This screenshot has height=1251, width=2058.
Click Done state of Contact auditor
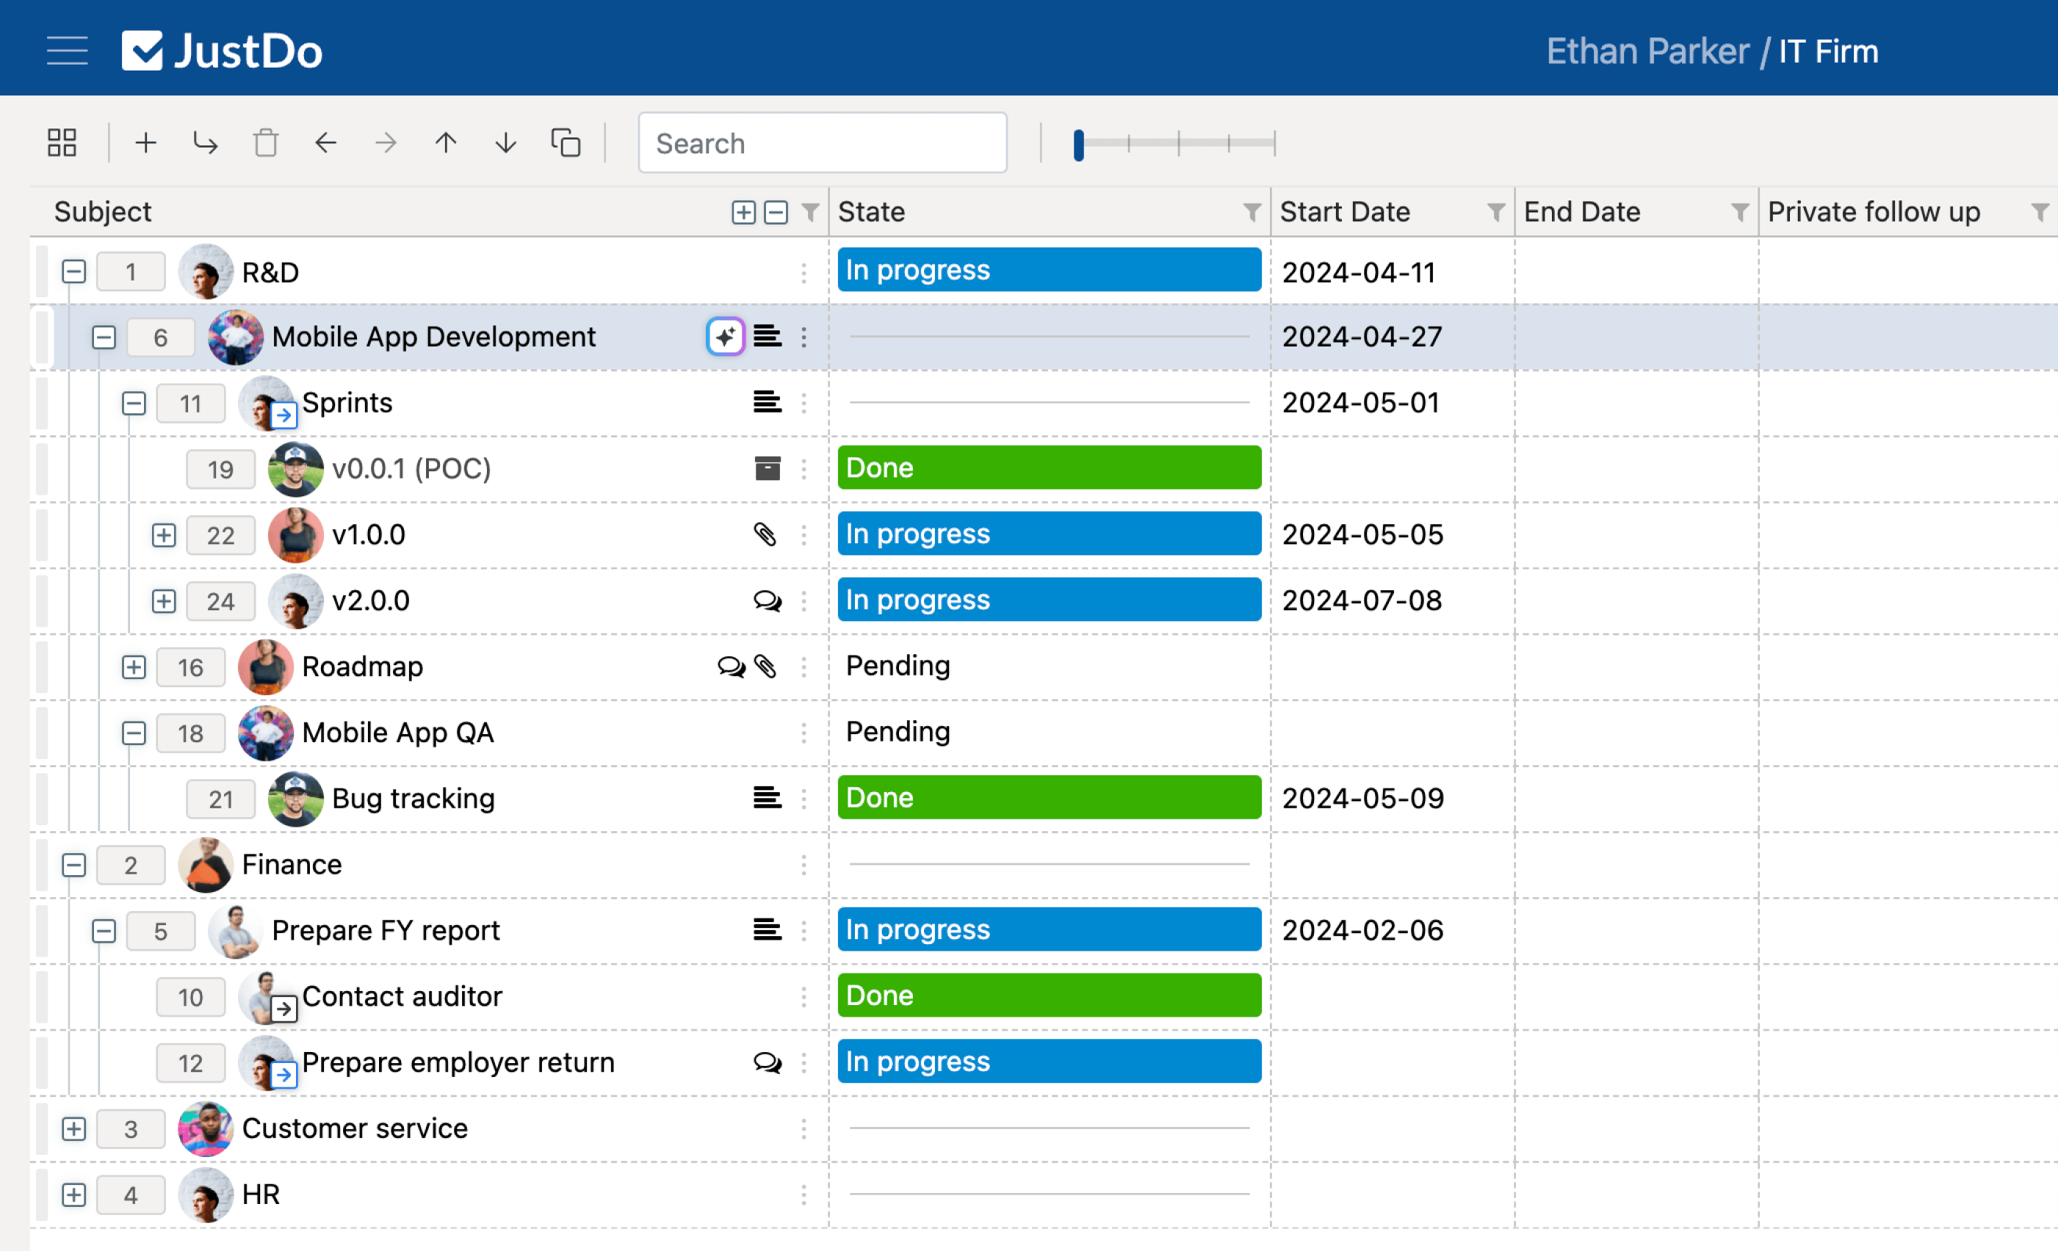(1049, 996)
